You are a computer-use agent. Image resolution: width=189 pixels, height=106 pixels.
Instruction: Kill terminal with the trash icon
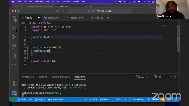pyautogui.click(x=160, y=77)
